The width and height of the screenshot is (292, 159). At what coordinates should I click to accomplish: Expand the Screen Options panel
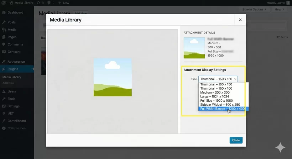coord(254,9)
